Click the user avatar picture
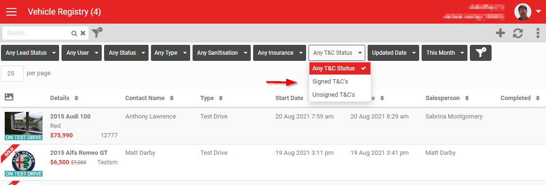 coord(523,12)
